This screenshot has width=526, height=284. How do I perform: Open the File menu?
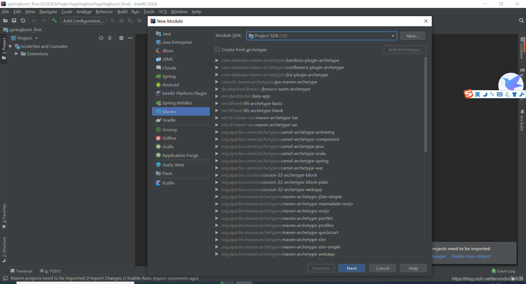pyautogui.click(x=5, y=11)
